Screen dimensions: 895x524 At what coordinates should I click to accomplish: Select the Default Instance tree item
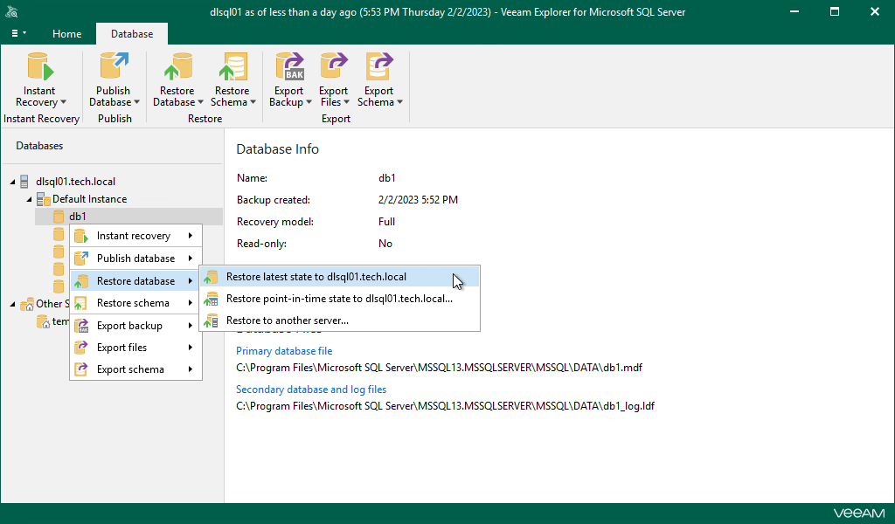point(90,199)
